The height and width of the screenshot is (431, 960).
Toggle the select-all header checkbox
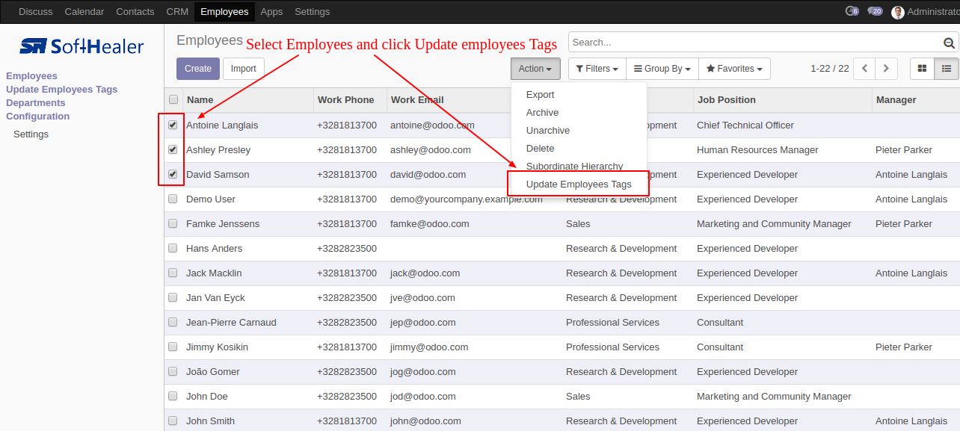click(x=173, y=99)
